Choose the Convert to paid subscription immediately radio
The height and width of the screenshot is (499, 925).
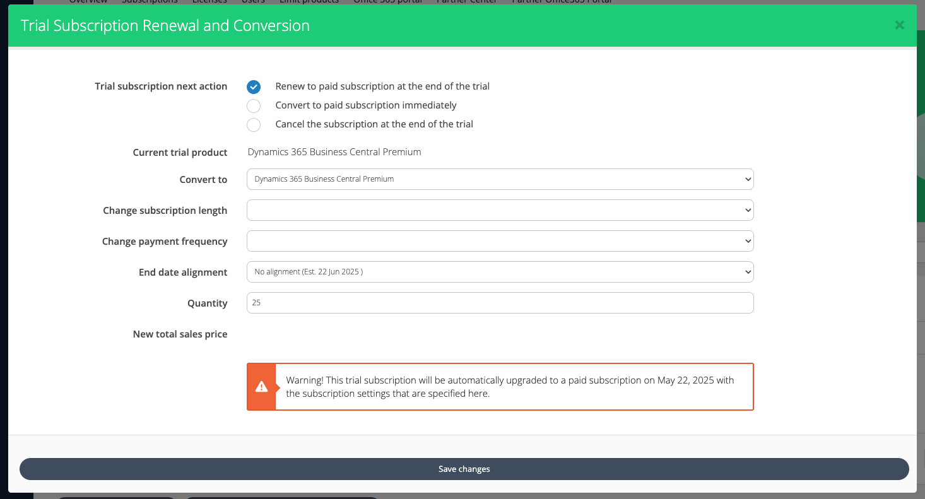point(254,106)
